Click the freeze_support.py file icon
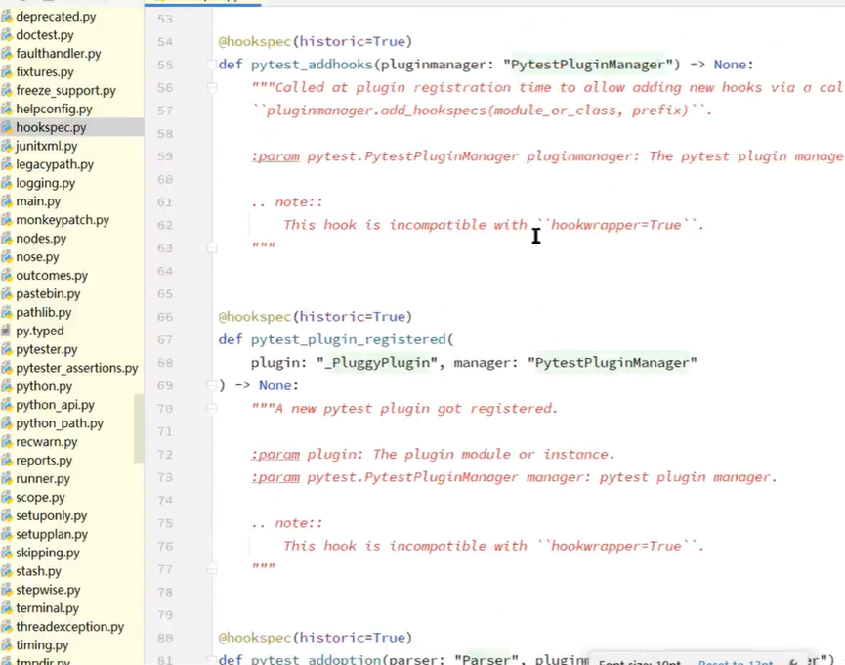This screenshot has width=845, height=665. (x=7, y=91)
